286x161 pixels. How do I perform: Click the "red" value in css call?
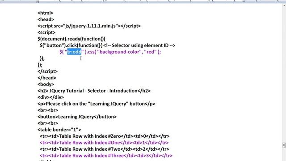pos(150,52)
